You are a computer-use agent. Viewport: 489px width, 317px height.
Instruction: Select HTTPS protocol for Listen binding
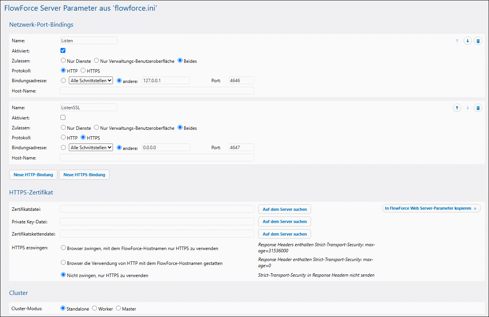click(83, 71)
